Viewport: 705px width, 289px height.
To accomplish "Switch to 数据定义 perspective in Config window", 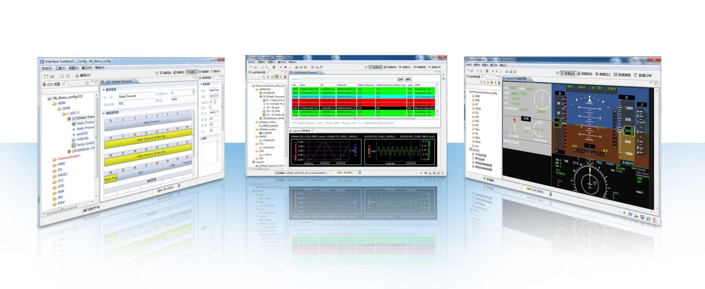I will [192, 72].
